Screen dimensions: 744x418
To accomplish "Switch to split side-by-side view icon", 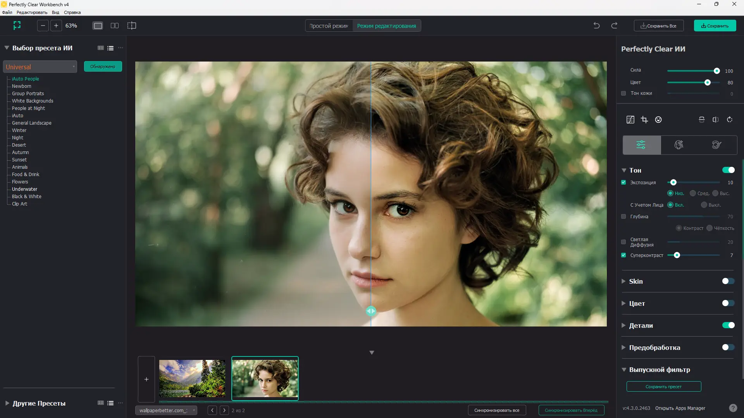I will (x=115, y=26).
